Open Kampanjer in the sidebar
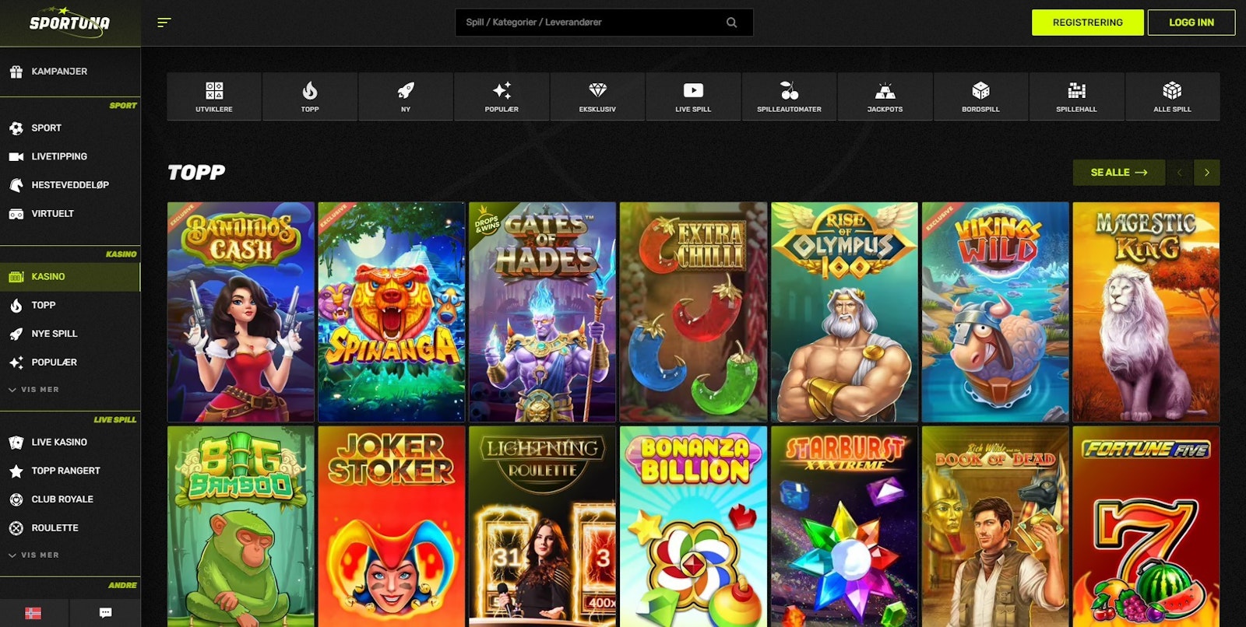 (x=59, y=72)
